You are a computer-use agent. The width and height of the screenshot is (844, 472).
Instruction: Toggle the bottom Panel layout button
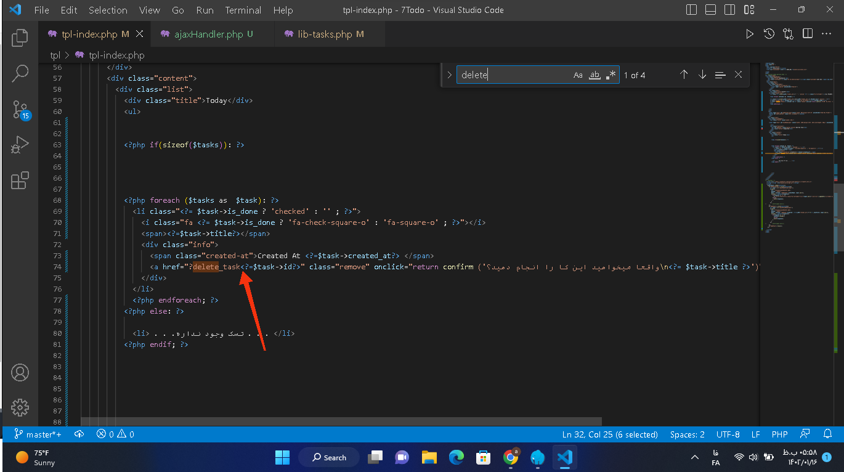point(711,10)
